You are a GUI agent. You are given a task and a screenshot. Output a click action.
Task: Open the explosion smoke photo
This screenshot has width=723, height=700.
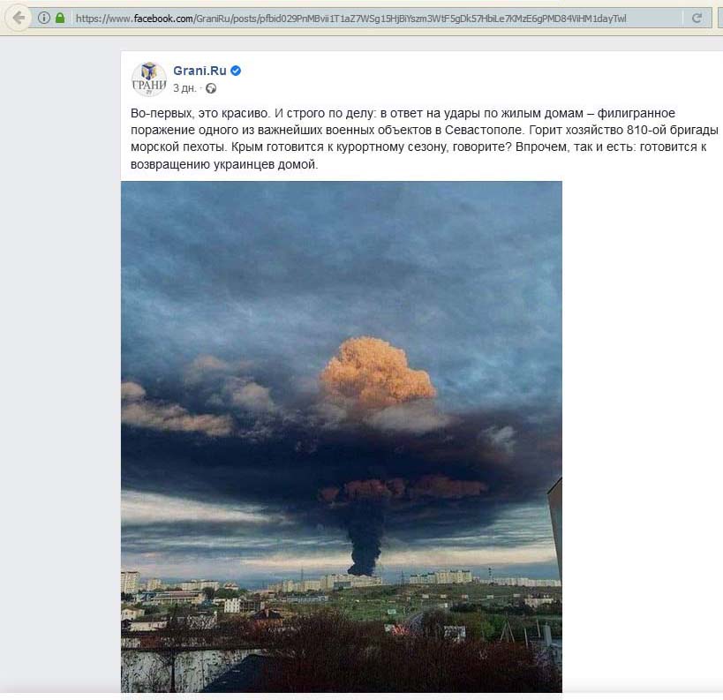[x=342, y=437]
